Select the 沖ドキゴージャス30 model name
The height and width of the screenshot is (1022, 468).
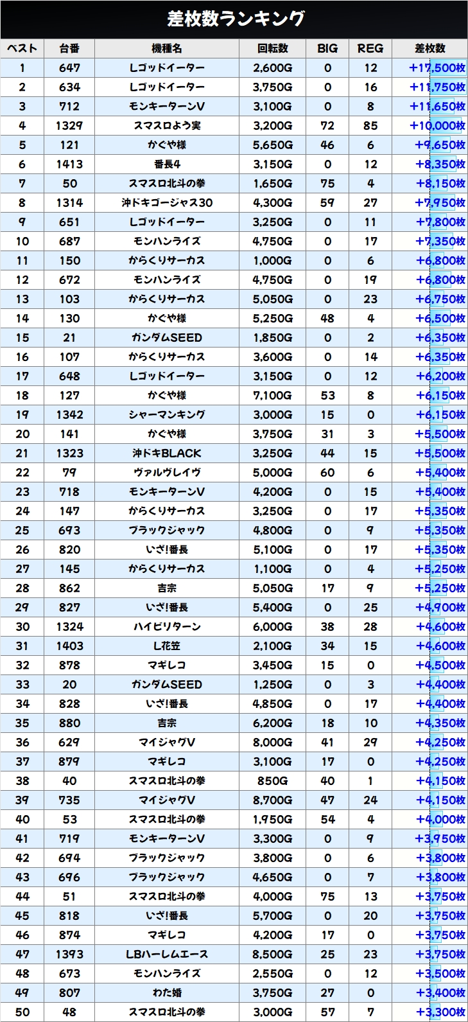(167, 202)
